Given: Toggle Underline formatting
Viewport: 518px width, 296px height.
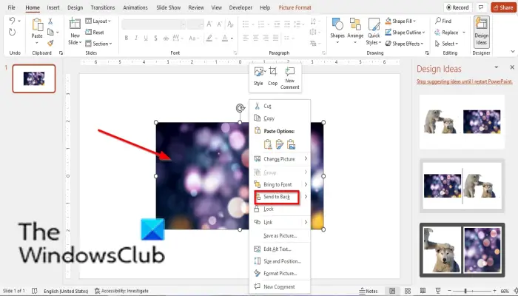Looking at the screenshot, I should [146, 38].
